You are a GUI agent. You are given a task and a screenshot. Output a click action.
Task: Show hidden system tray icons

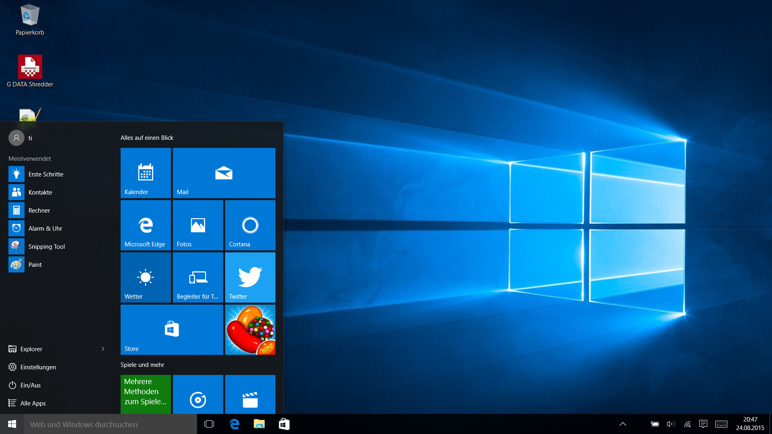623,424
